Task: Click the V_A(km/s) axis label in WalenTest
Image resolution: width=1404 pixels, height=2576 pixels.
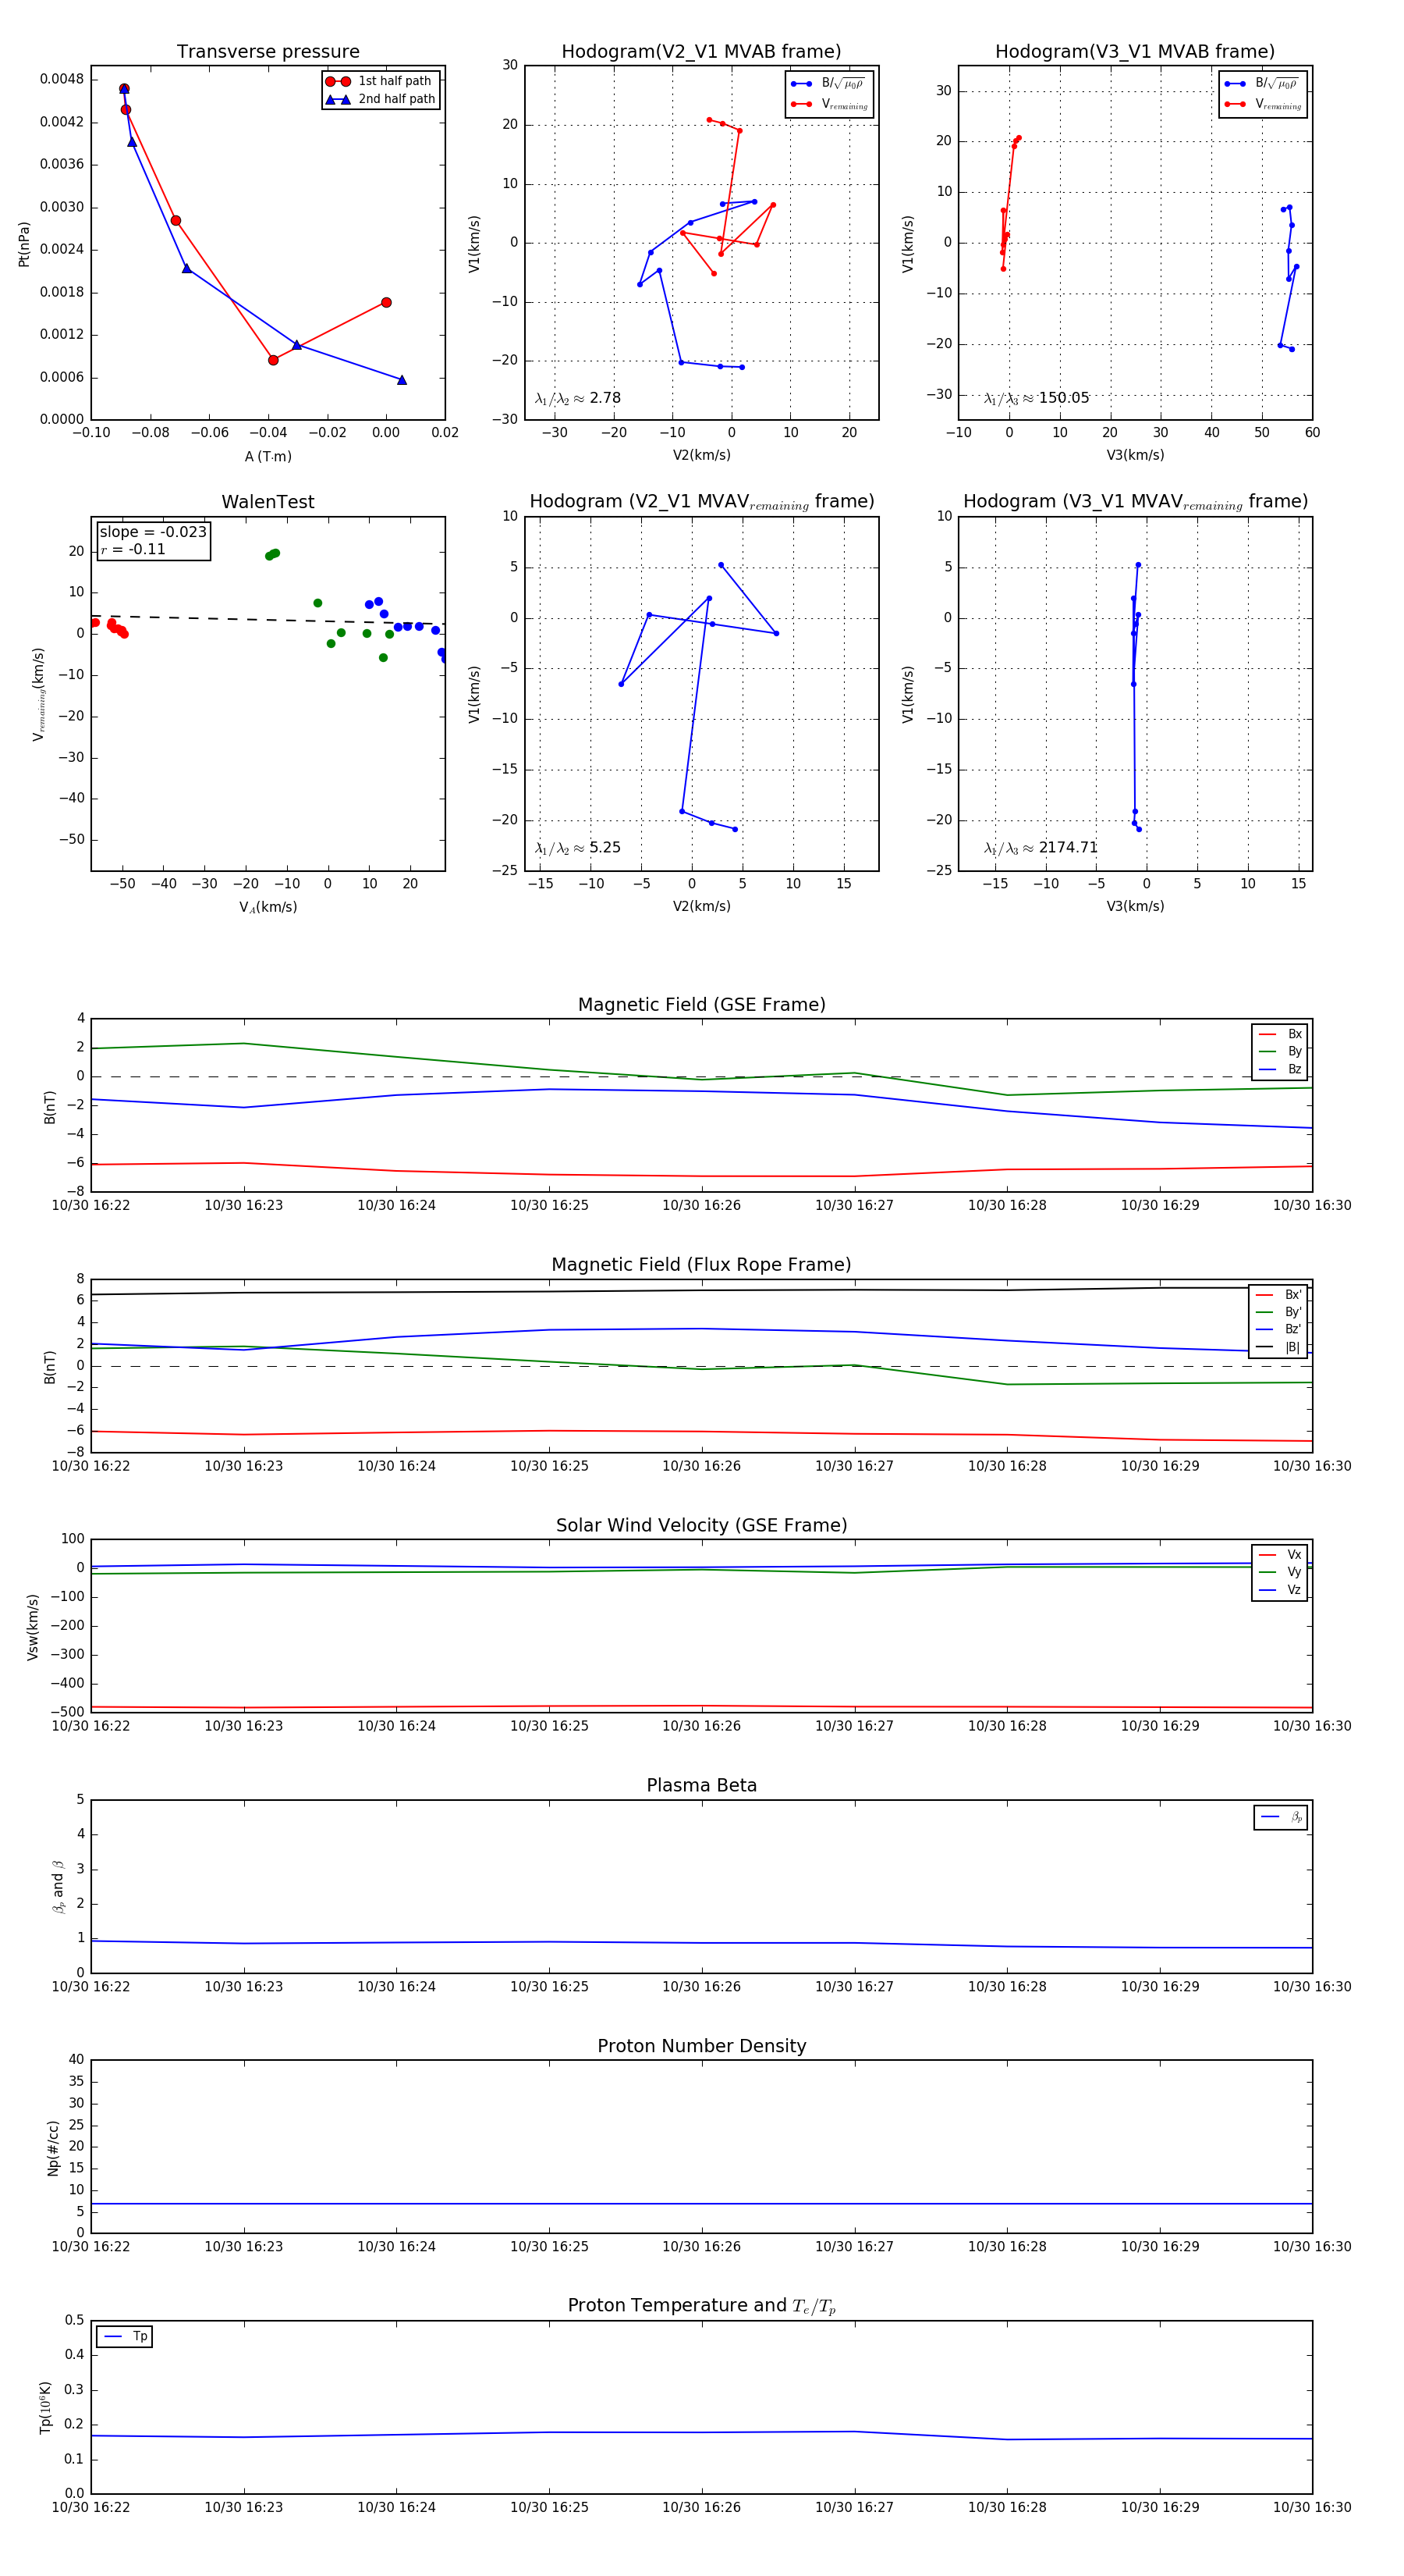Action: tap(268, 907)
